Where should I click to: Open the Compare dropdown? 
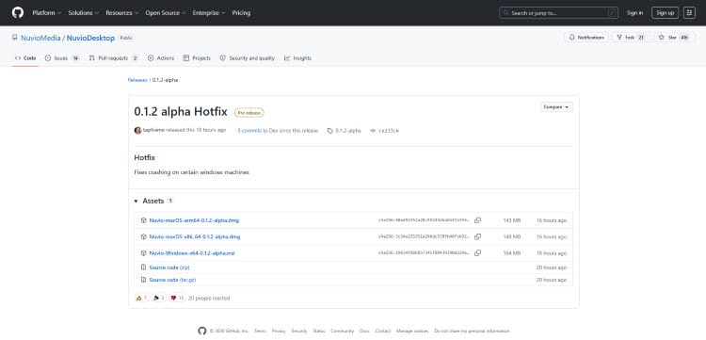point(556,107)
